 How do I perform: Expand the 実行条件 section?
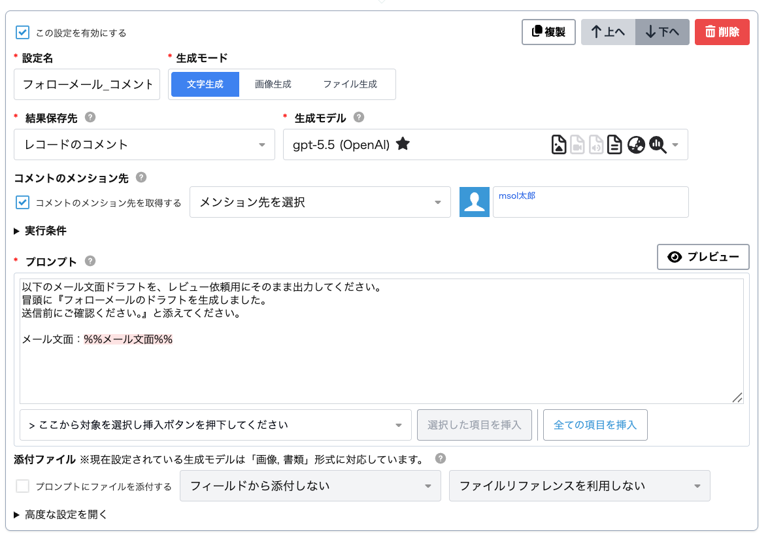pyautogui.click(x=41, y=231)
